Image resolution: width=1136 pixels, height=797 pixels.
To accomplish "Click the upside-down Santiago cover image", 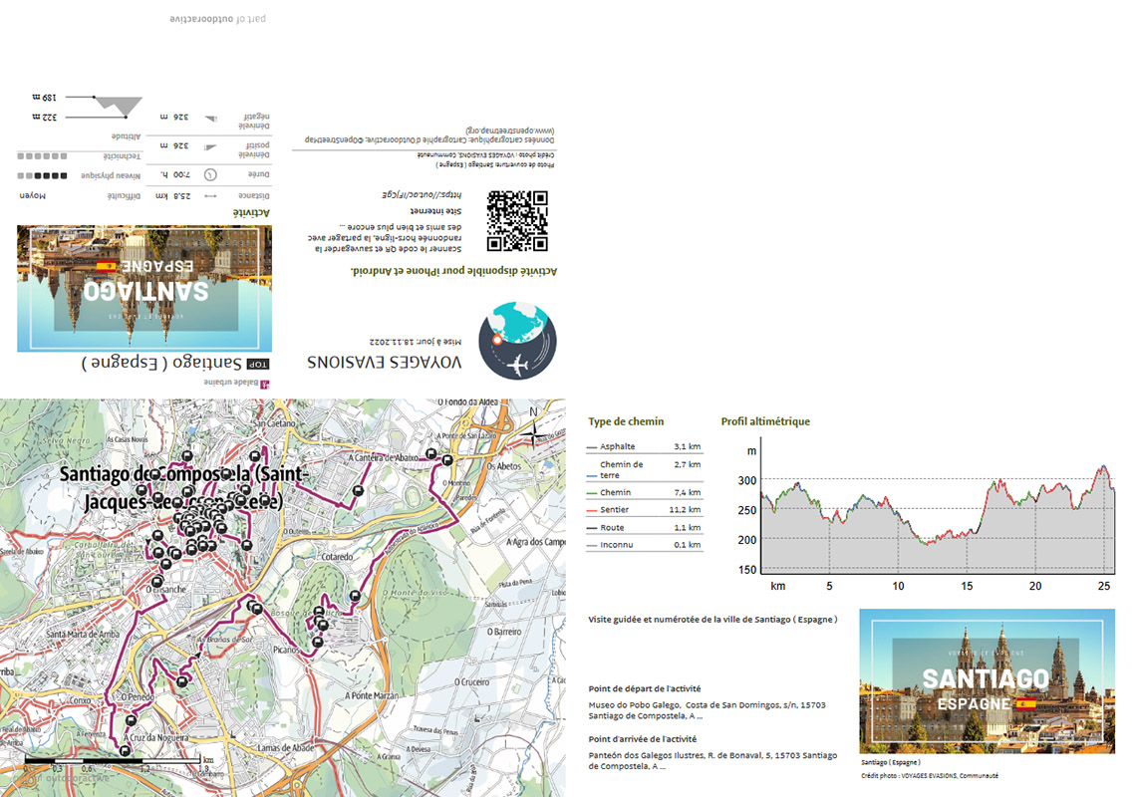I will (144, 288).
